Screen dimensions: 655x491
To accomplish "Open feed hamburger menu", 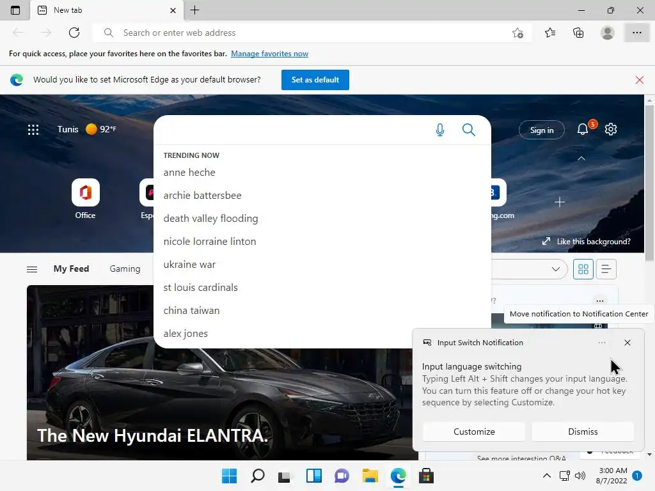I will (x=32, y=269).
